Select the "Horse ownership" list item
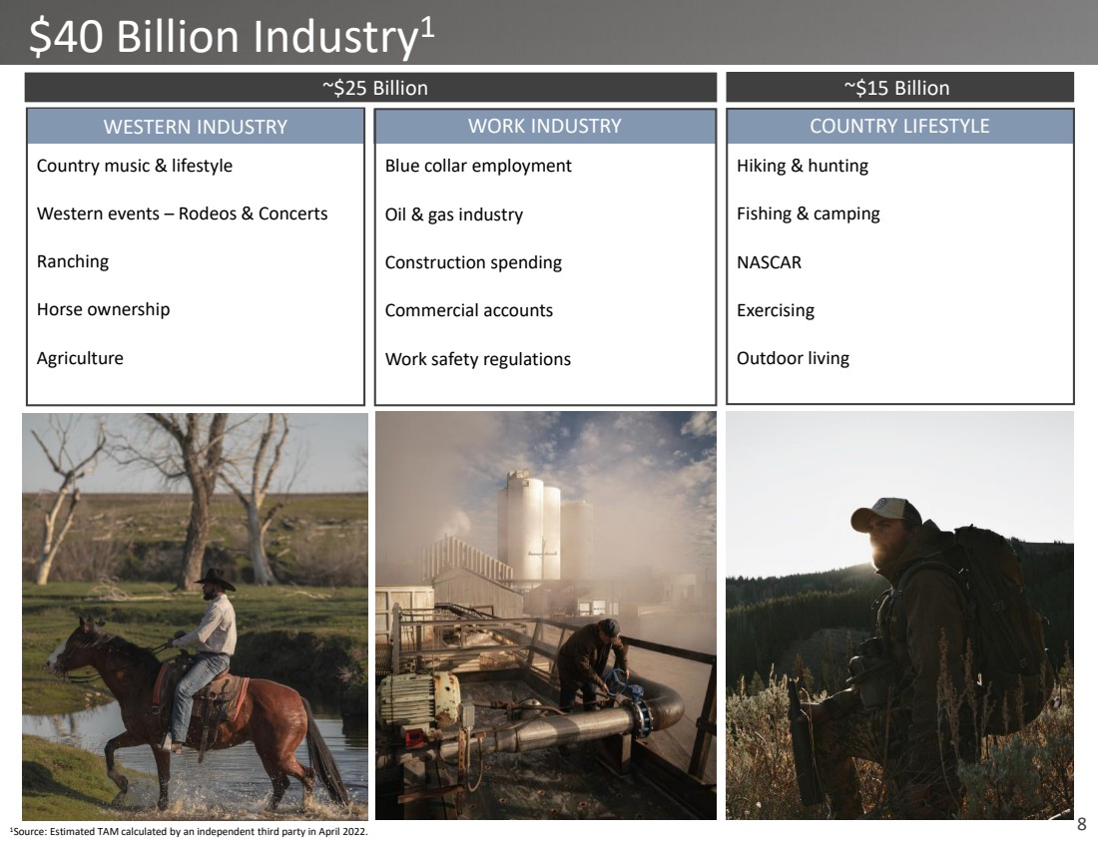This screenshot has width=1098, height=847. tap(104, 309)
